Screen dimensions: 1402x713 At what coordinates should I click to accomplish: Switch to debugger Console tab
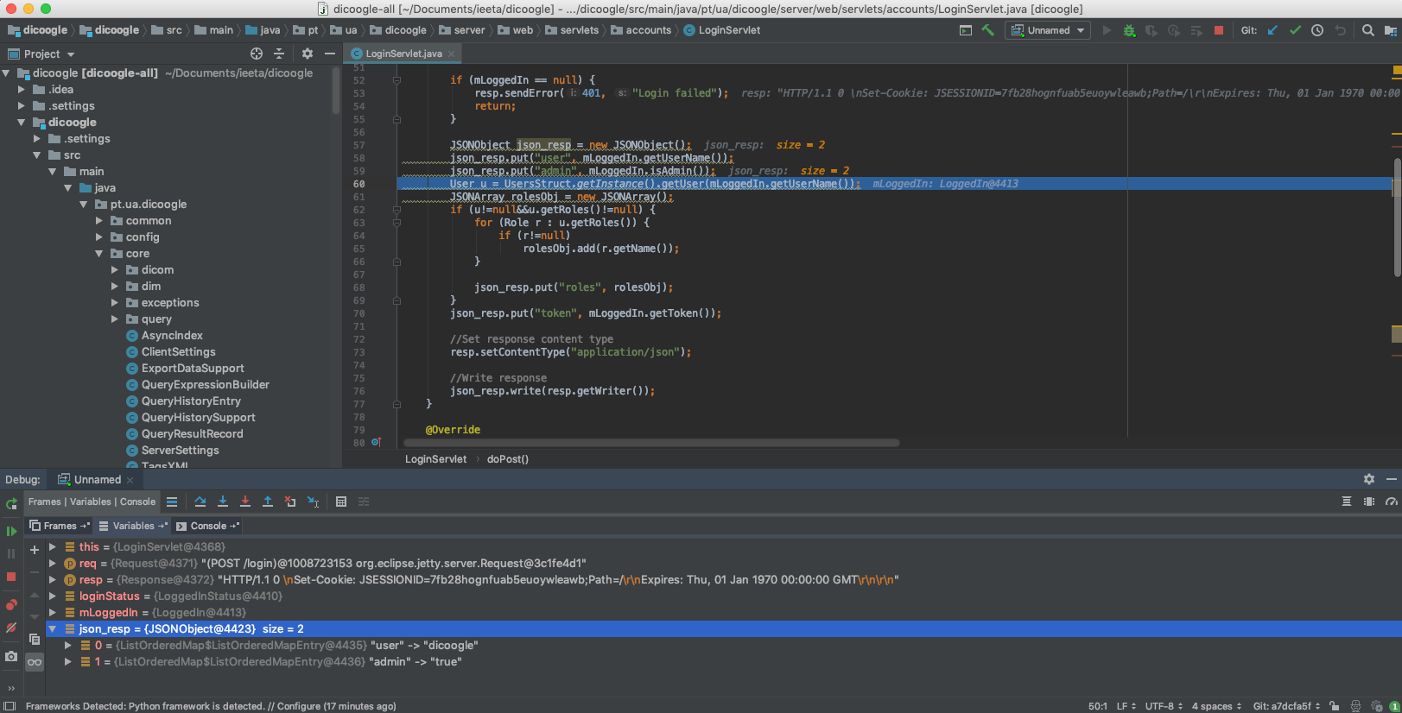207,526
